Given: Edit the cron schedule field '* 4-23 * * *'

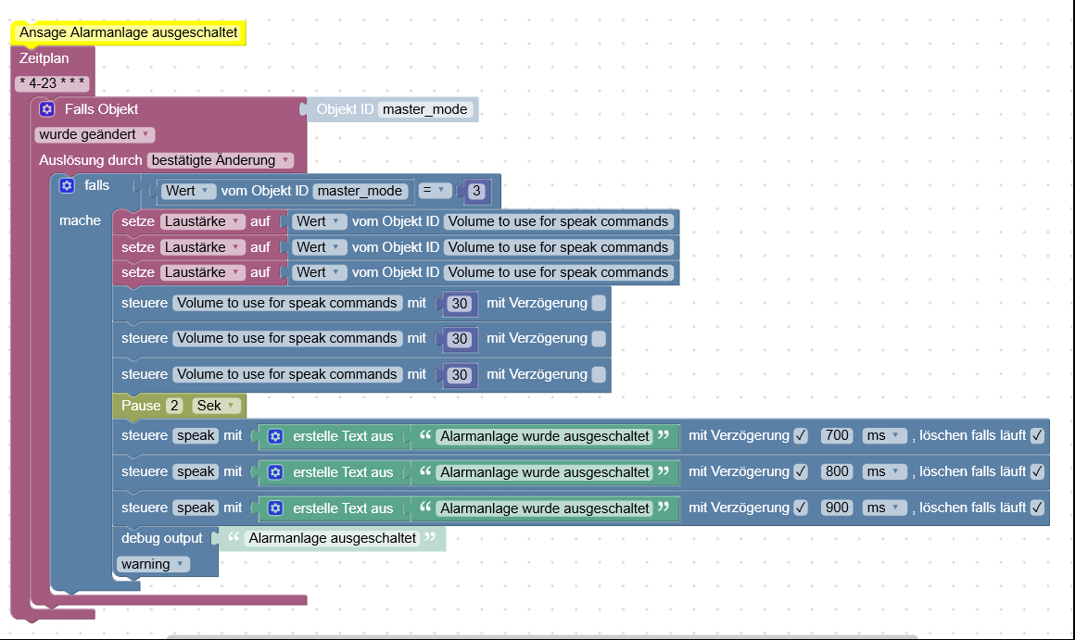Looking at the screenshot, I should 52,83.
